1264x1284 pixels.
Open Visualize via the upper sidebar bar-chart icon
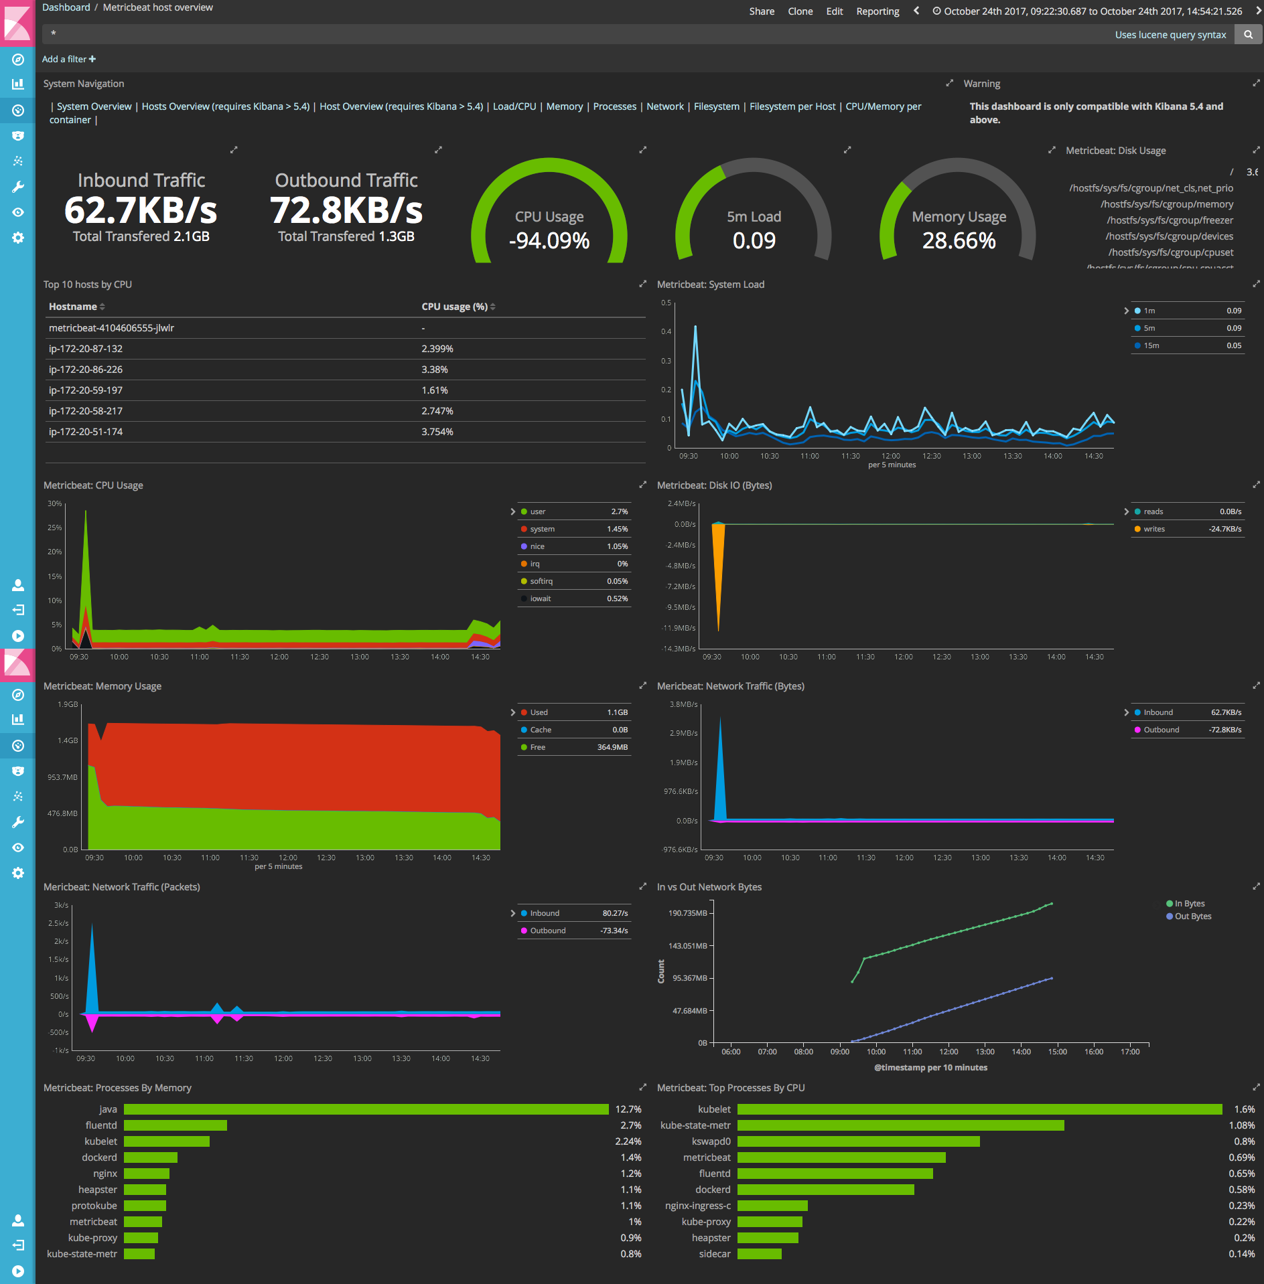pos(18,84)
